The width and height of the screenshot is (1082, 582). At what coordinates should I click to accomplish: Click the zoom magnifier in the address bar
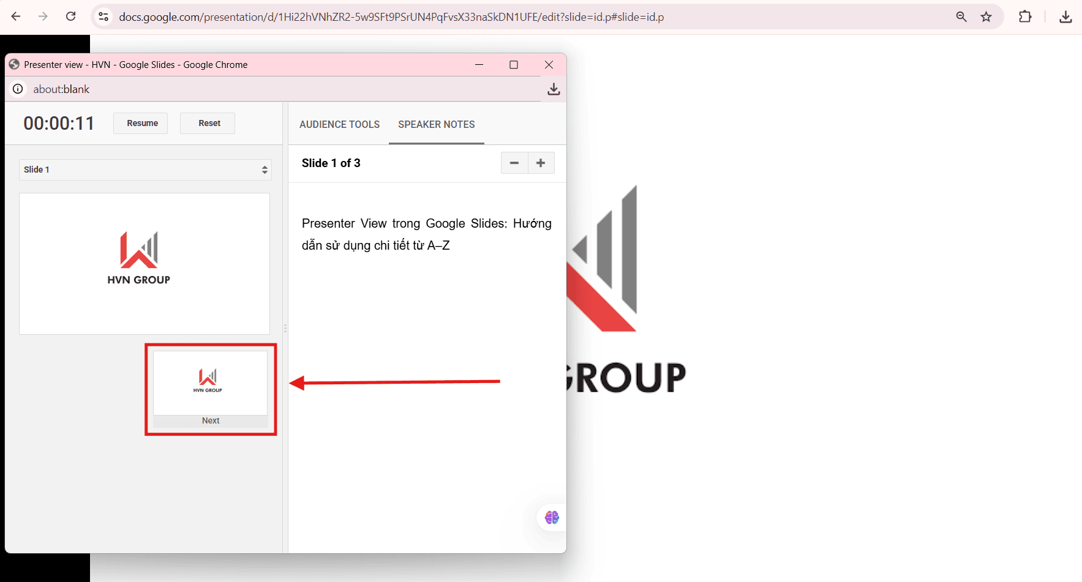pyautogui.click(x=961, y=17)
